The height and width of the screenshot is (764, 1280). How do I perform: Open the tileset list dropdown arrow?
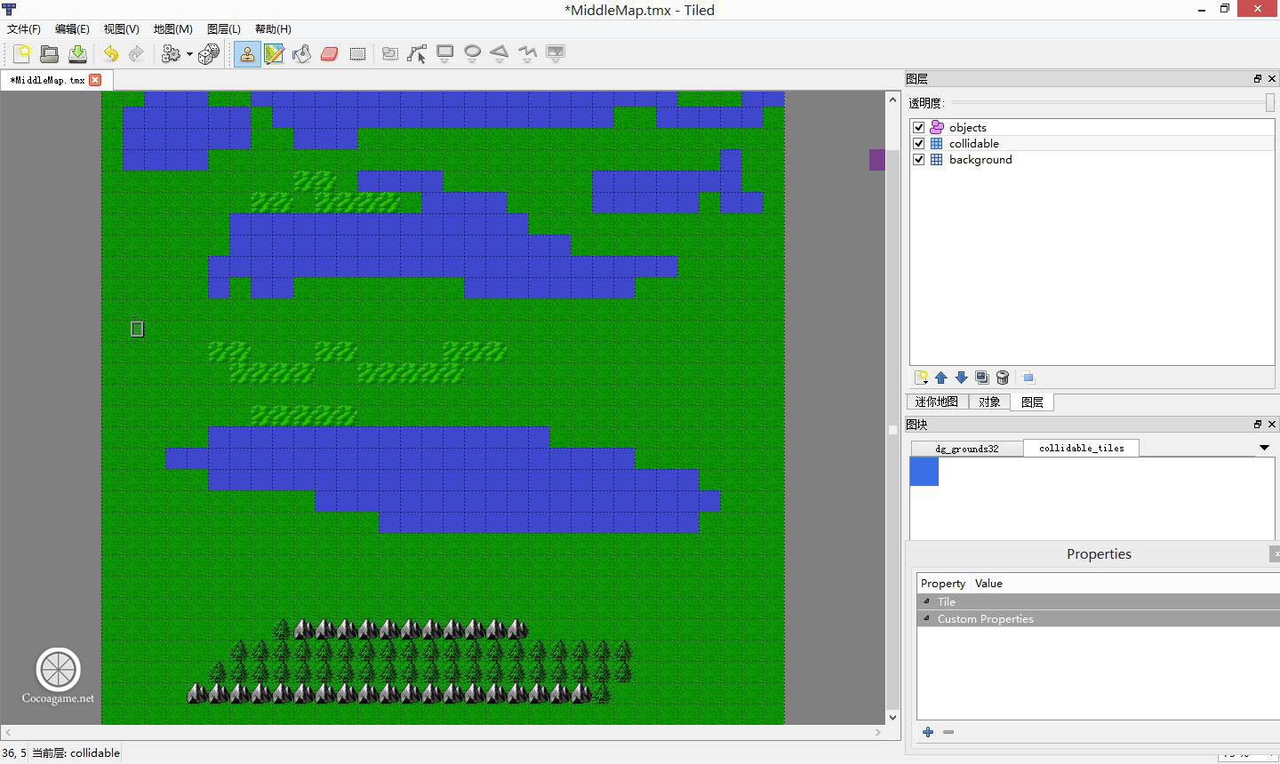coord(1264,448)
